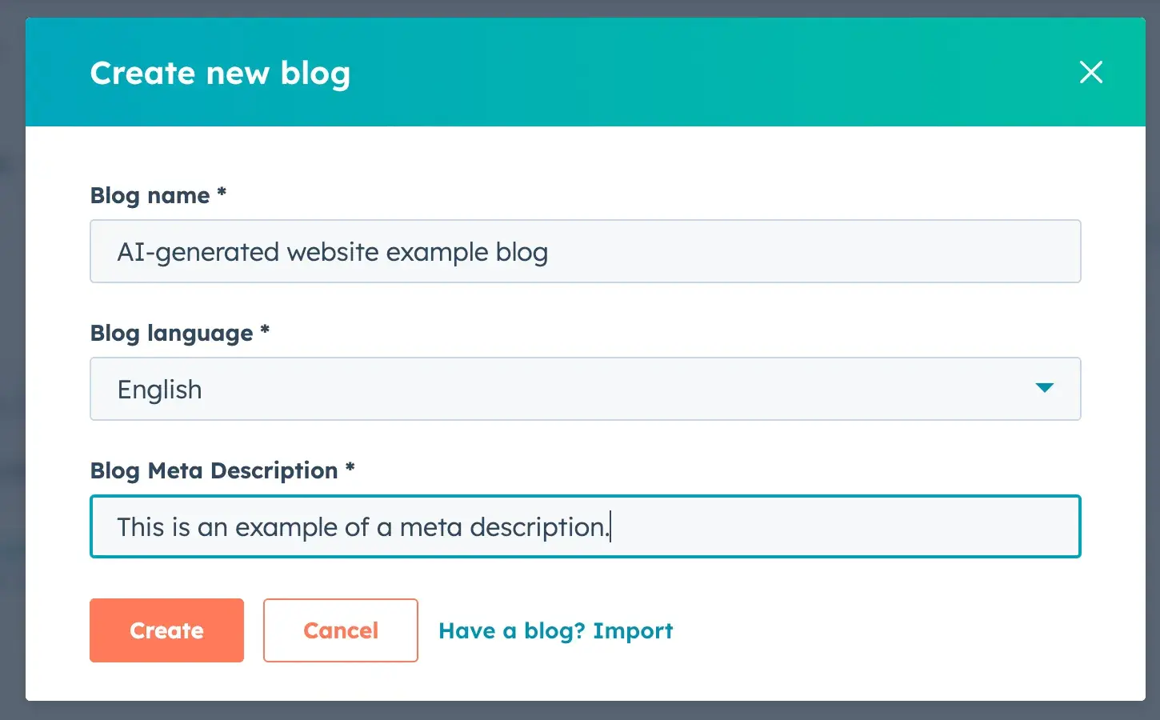Expand the language selector chevron arrow
Screen dimensions: 1160x720
click(1044, 389)
